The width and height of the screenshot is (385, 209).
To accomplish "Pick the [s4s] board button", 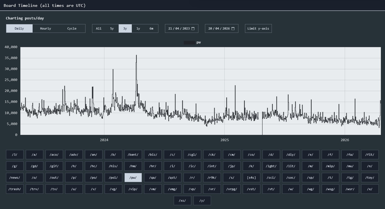I will (252, 178).
